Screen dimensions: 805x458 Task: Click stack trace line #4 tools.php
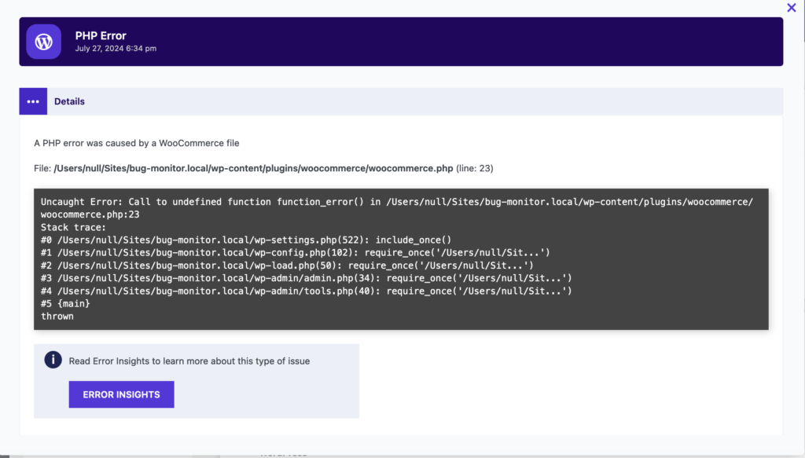point(307,291)
